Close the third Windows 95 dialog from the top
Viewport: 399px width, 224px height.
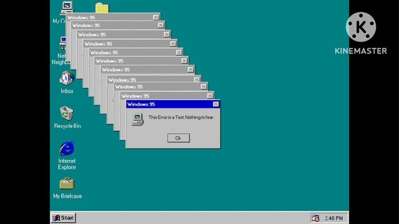coord(166,35)
